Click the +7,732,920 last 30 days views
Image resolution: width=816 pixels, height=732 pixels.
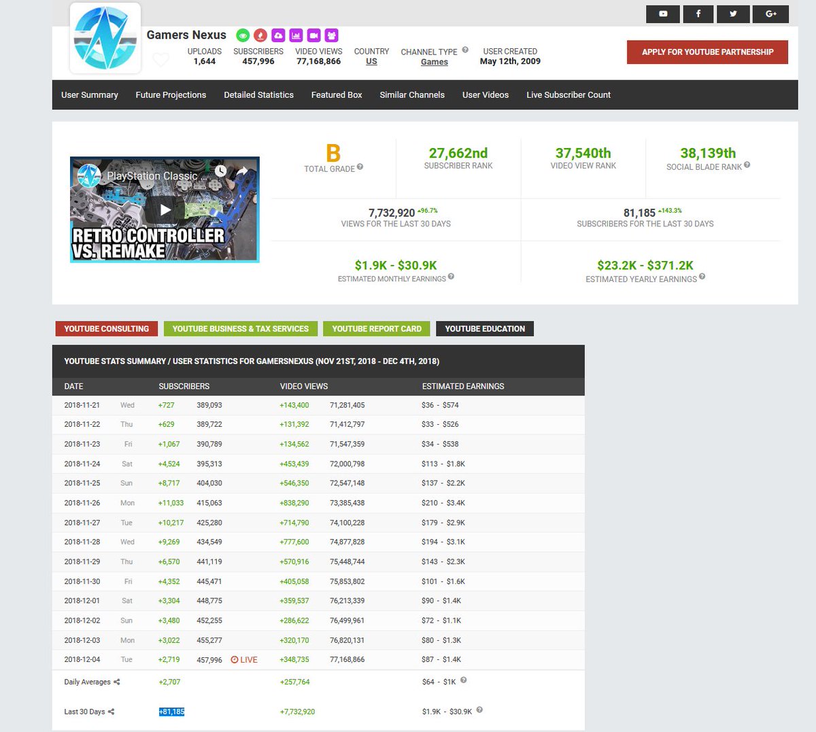tap(297, 712)
